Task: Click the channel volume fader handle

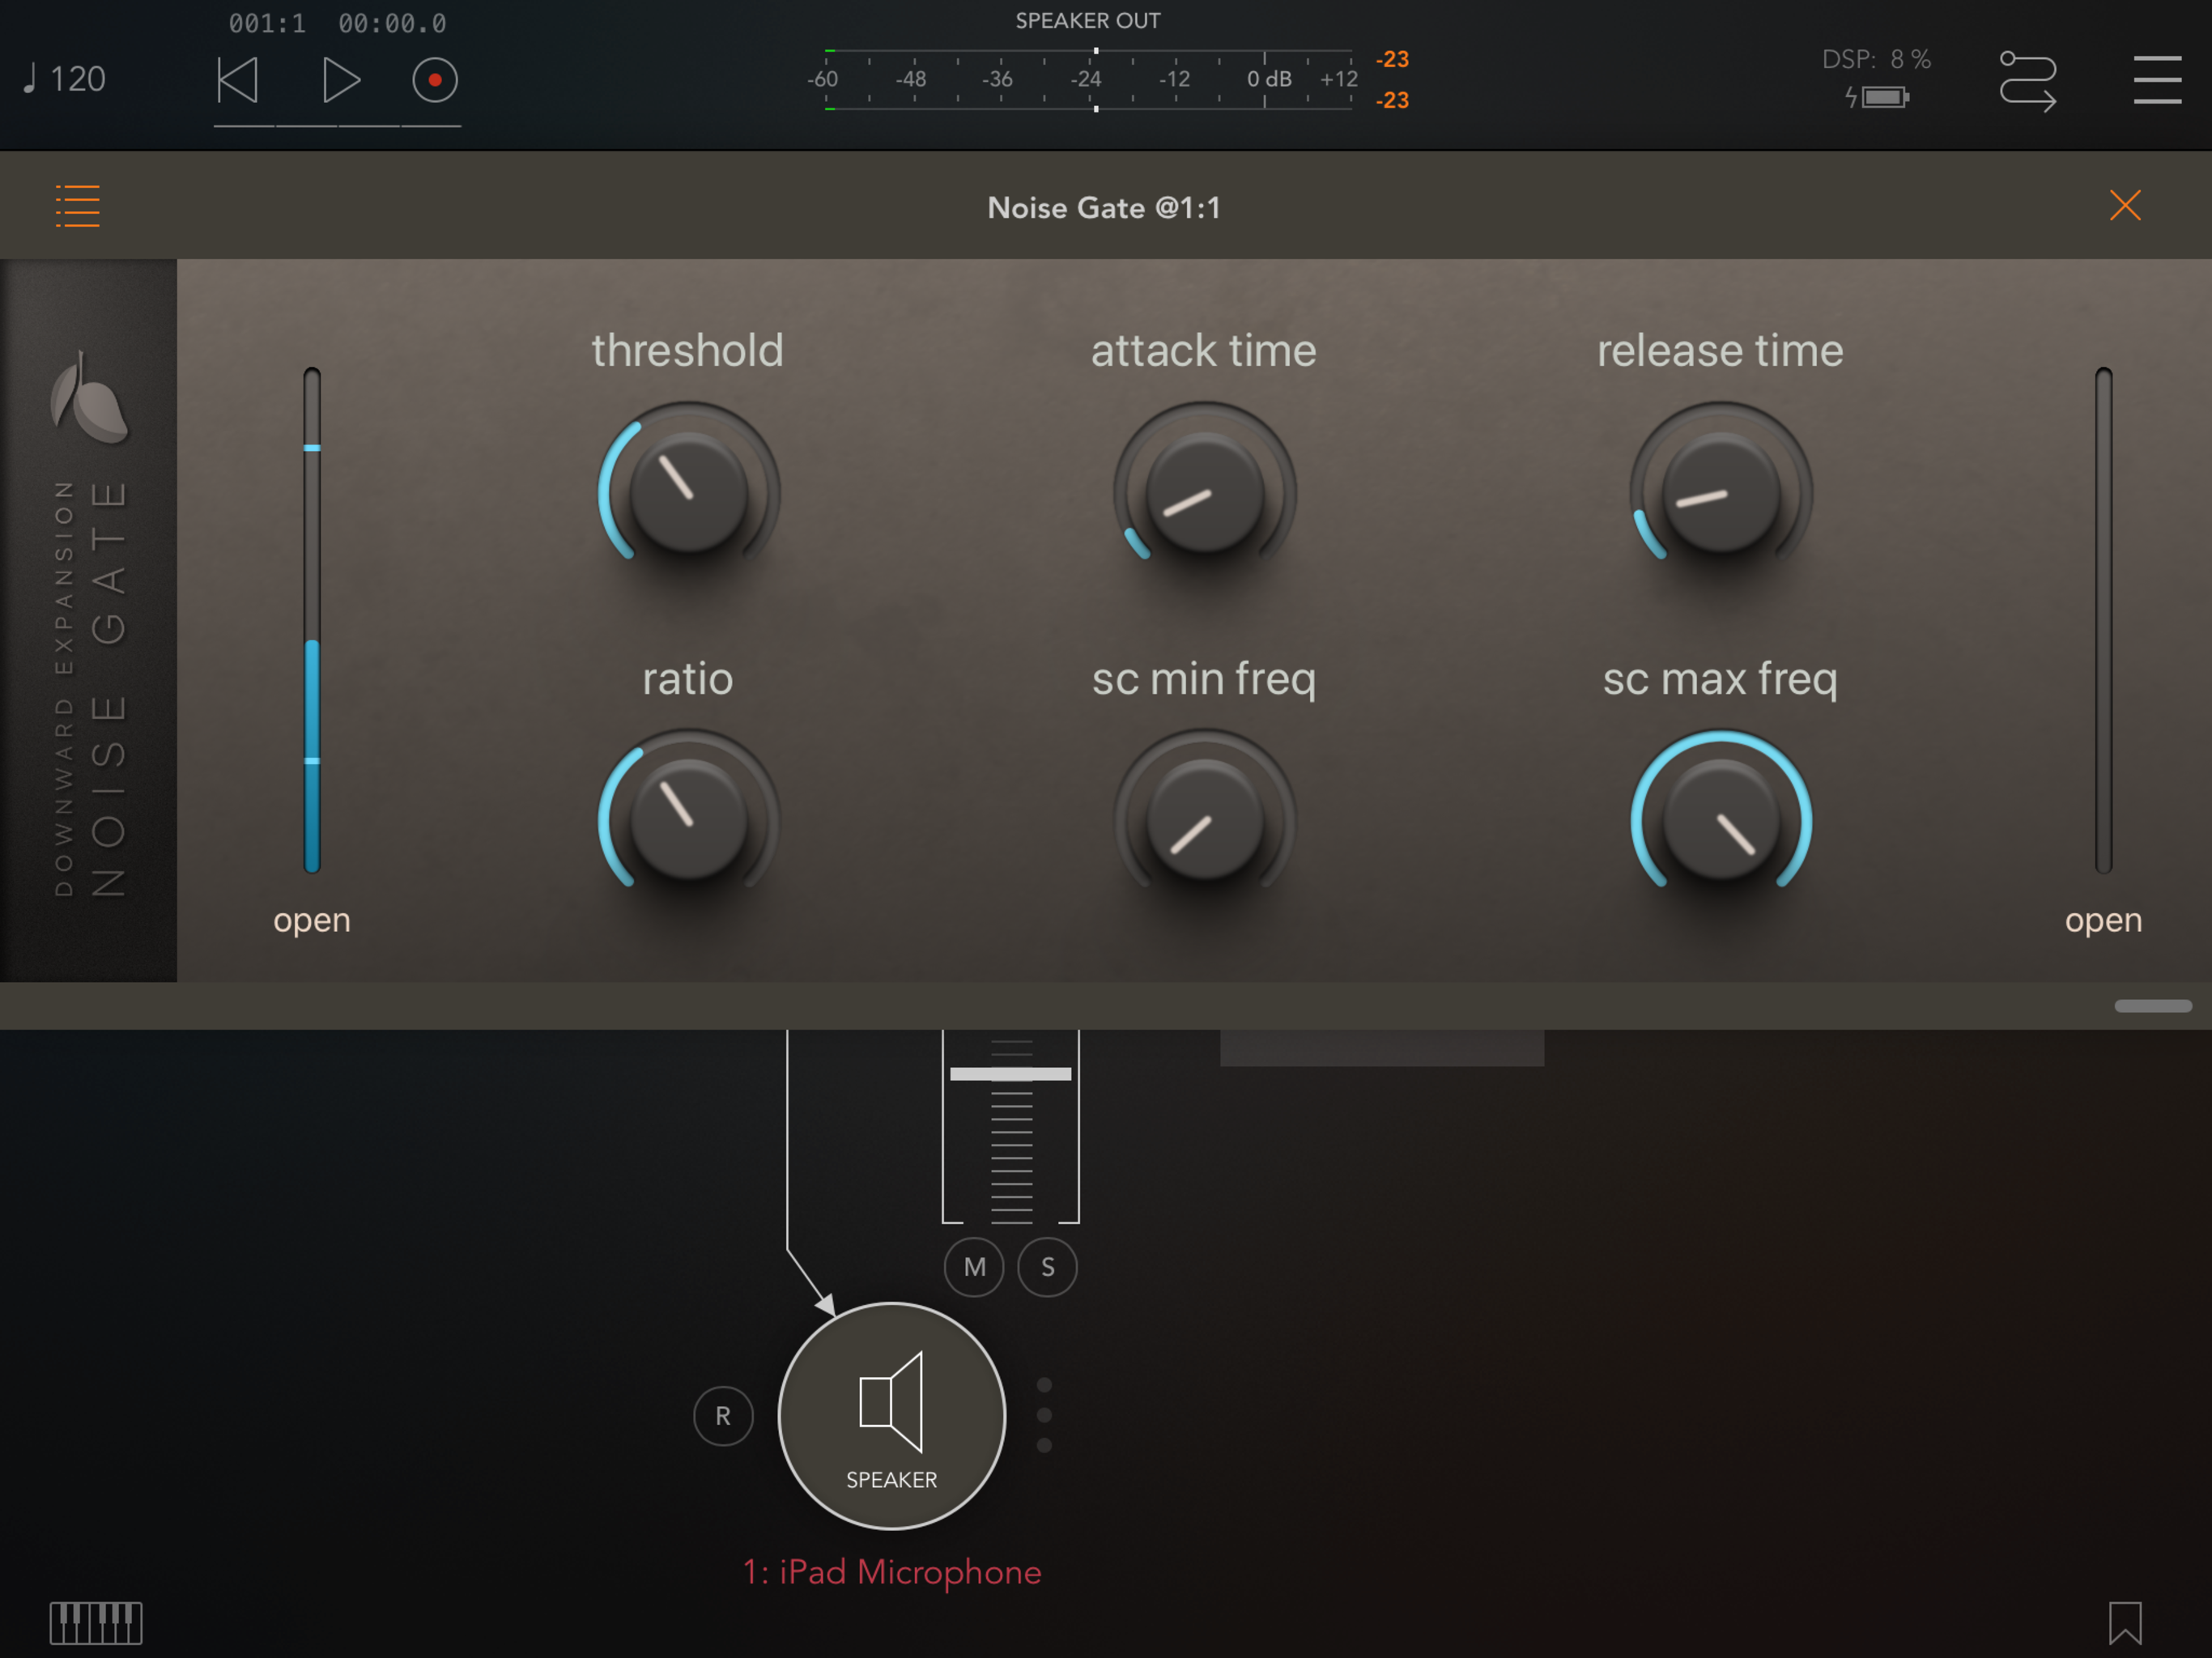Action: 1010,1073
